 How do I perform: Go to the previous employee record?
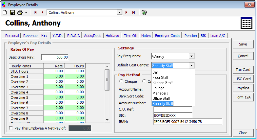(x=42, y=12)
